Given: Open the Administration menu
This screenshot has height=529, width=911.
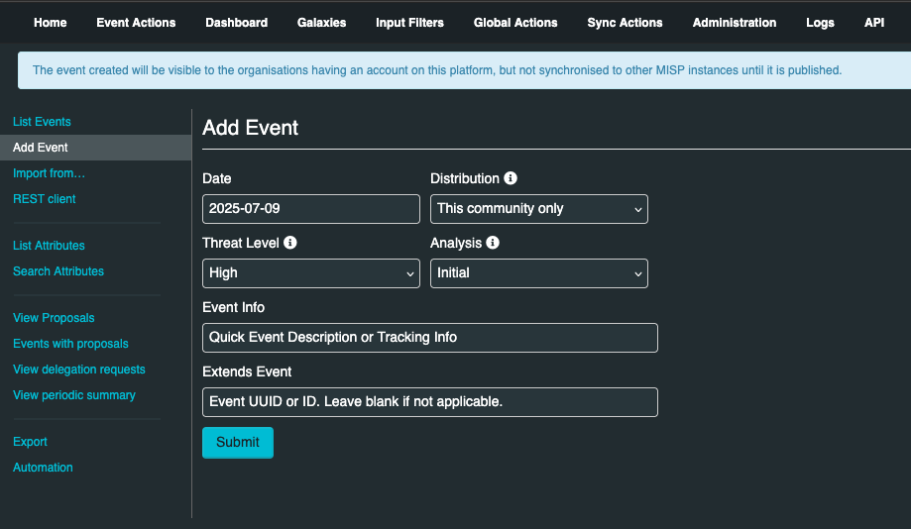Looking at the screenshot, I should coord(735,22).
